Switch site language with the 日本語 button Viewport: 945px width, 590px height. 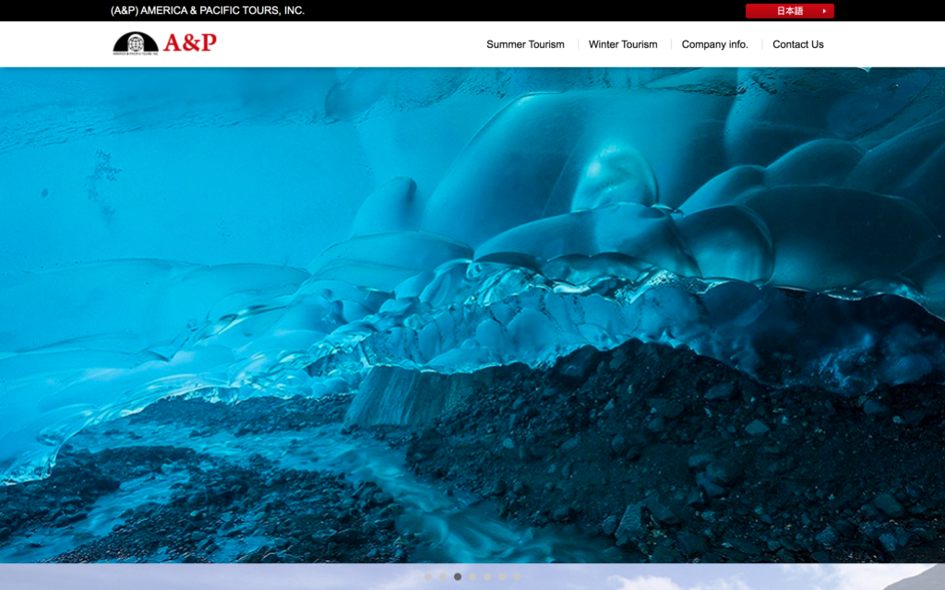[x=789, y=11]
